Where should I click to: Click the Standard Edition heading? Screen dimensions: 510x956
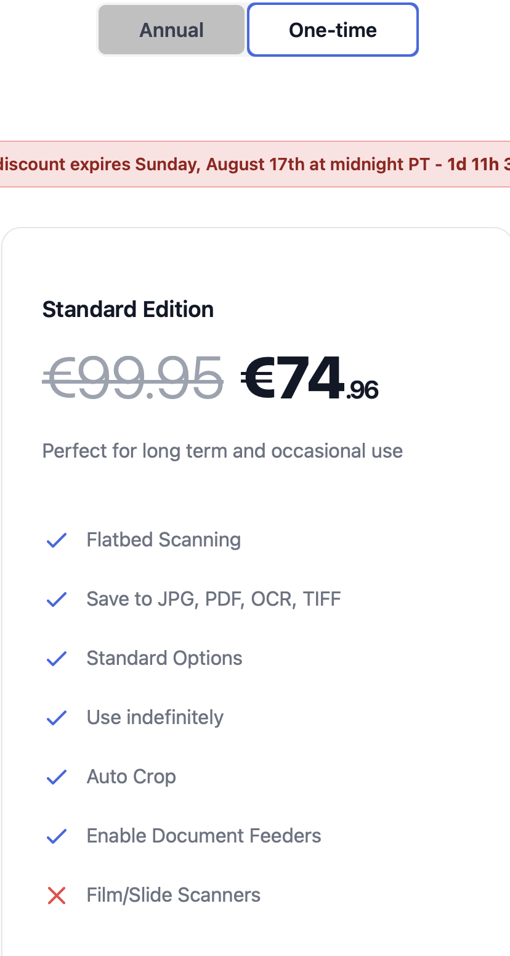(128, 309)
